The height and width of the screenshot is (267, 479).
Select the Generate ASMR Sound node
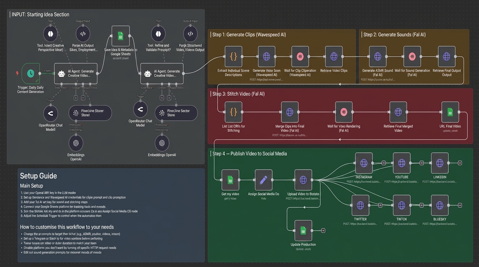coord(377,56)
